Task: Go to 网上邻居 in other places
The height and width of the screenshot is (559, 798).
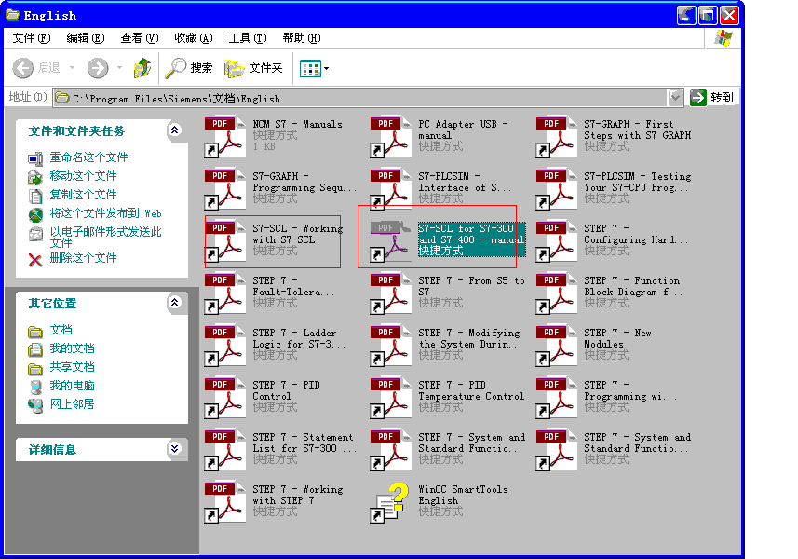Action: pyautogui.click(x=72, y=404)
